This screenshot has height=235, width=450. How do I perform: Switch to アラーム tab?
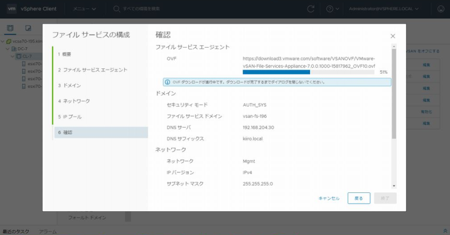point(48,231)
